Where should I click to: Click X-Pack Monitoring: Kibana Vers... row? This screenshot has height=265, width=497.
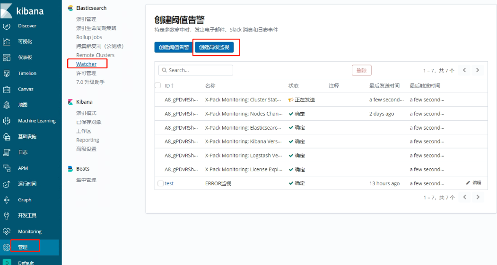point(321,141)
